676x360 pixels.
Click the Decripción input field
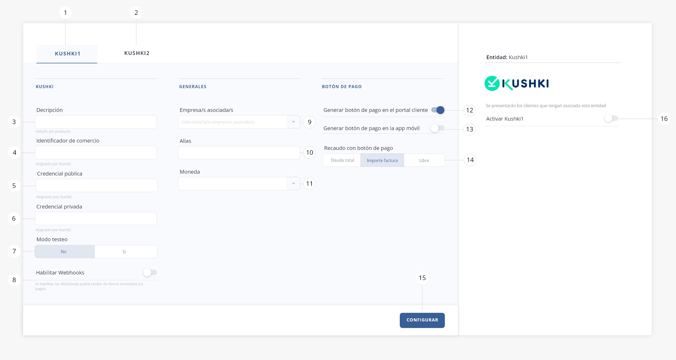pyautogui.click(x=96, y=122)
